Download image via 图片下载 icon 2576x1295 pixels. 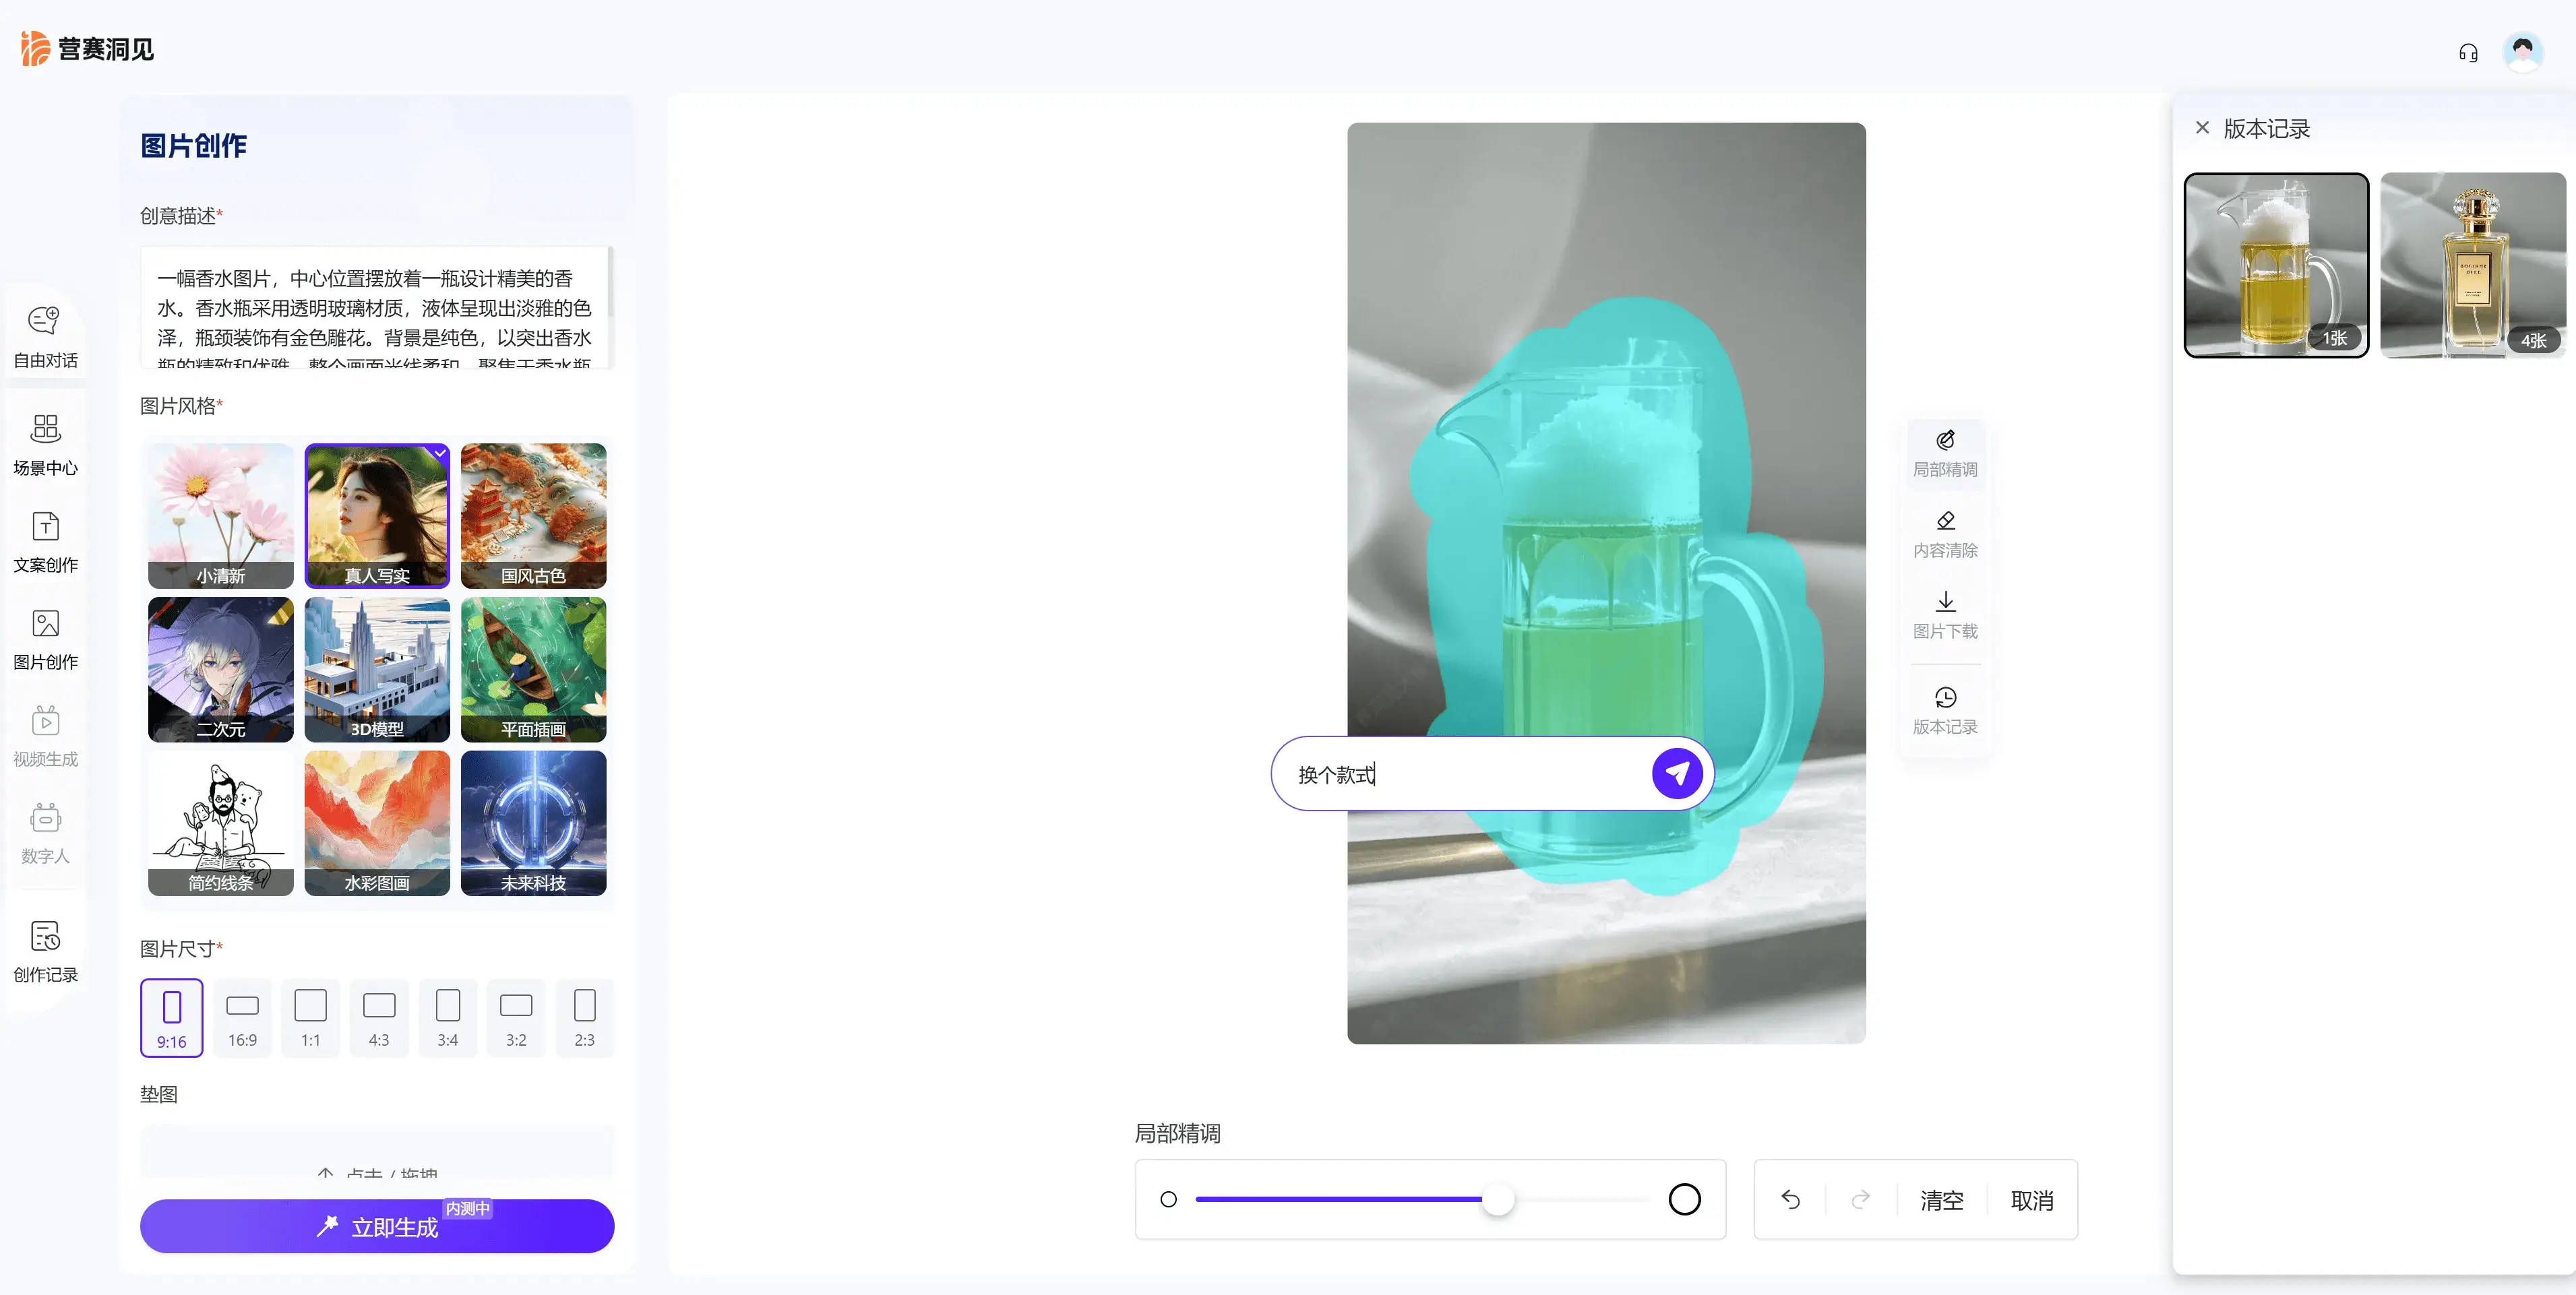(x=1945, y=614)
